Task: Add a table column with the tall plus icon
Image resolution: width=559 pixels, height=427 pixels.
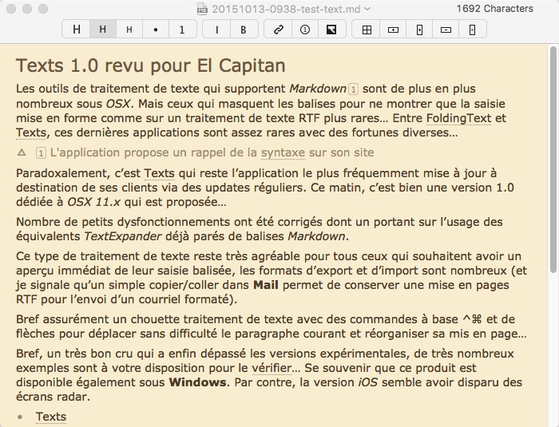Action: click(419, 30)
